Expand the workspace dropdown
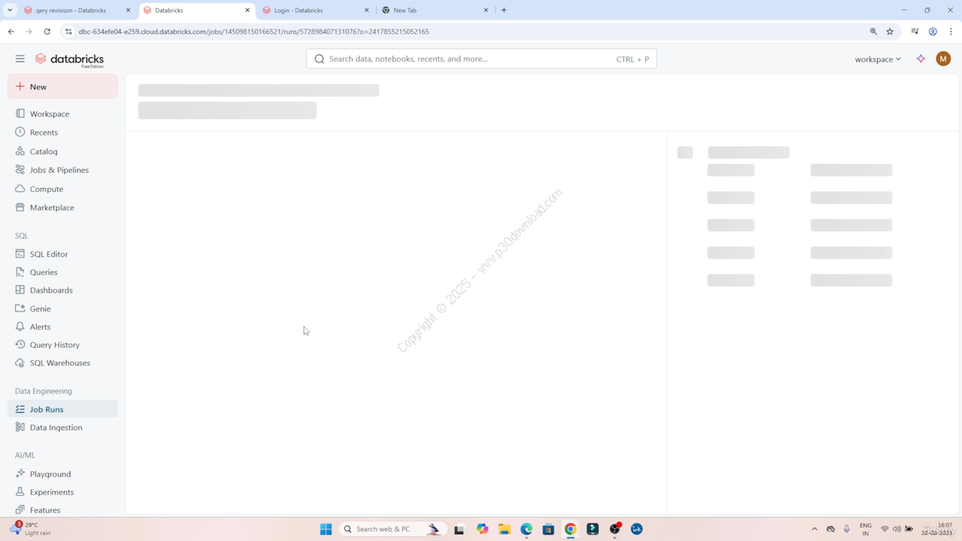The width and height of the screenshot is (962, 541). tap(877, 59)
